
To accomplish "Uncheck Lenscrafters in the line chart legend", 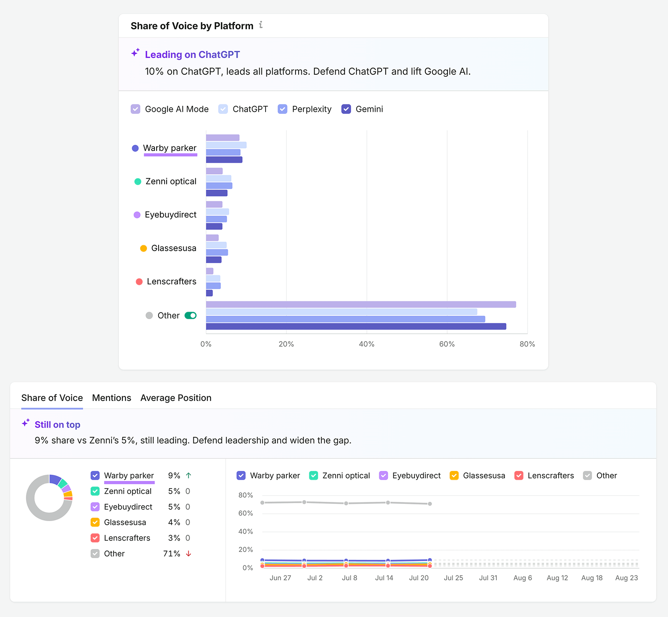I will [x=519, y=476].
